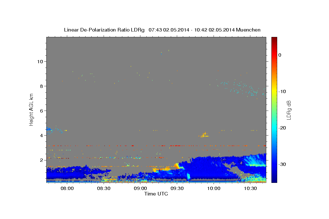Click the colorbar value -30
Screen dimensions: 329x219
[282, 164]
